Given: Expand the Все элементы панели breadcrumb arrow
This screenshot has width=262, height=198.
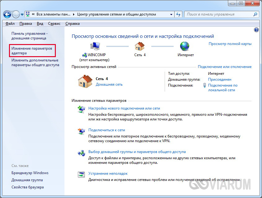Looking at the screenshot, I should [x=73, y=14].
